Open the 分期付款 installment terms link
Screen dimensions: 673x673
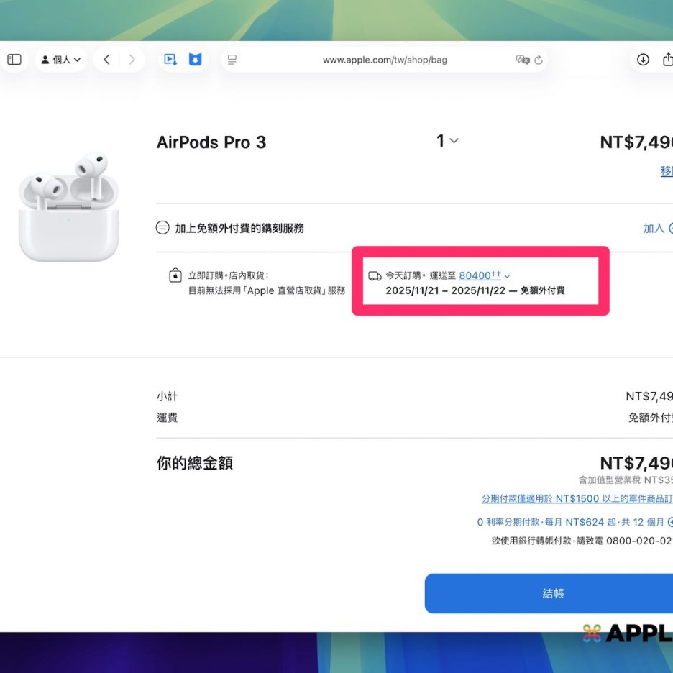point(577,498)
